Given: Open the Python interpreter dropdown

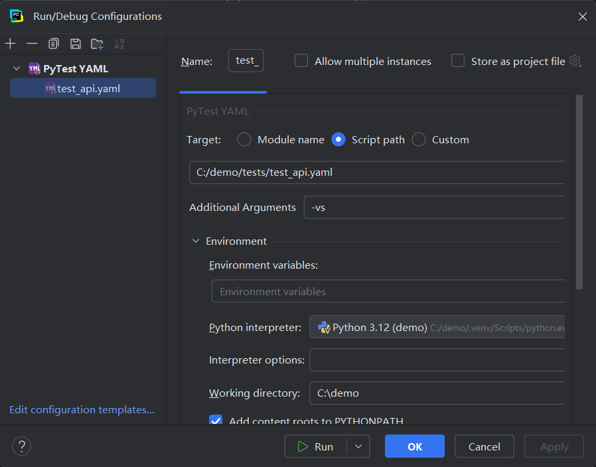Looking at the screenshot, I should click(437, 327).
